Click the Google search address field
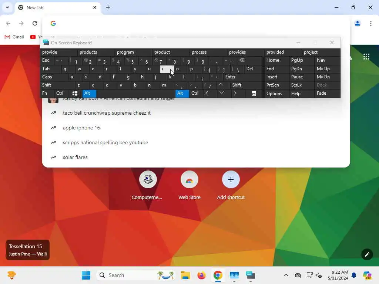The height and width of the screenshot is (284, 379). click(196, 23)
